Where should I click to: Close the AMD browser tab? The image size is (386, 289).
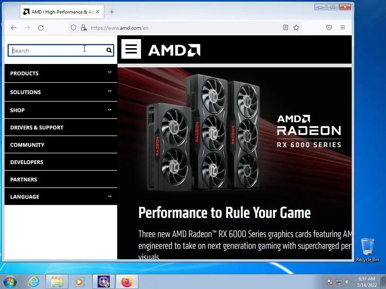[x=98, y=12]
